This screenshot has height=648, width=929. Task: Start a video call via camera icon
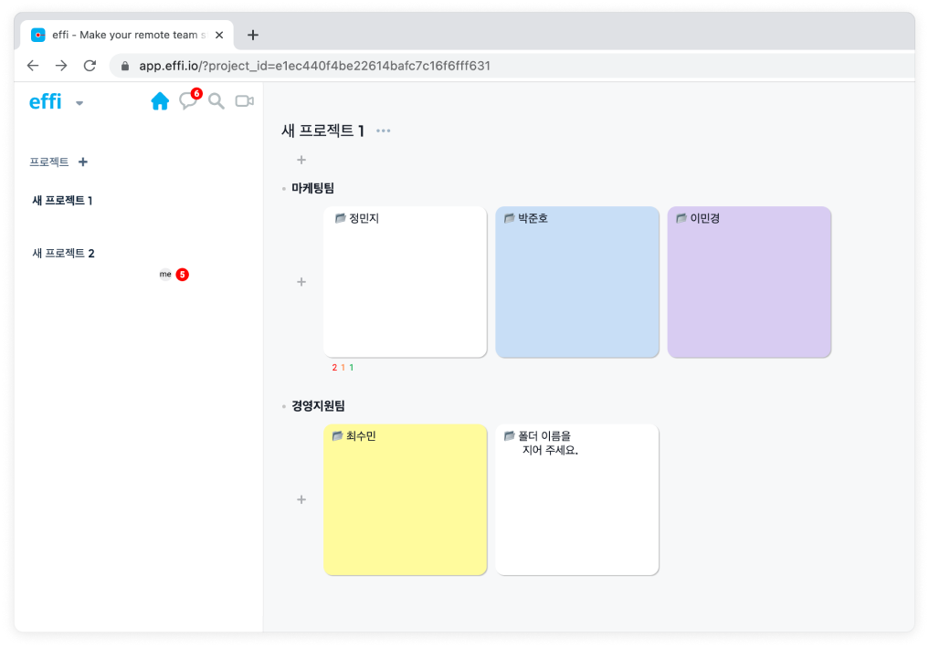pos(244,101)
